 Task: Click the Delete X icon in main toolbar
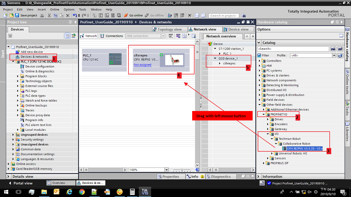tap(68, 15)
